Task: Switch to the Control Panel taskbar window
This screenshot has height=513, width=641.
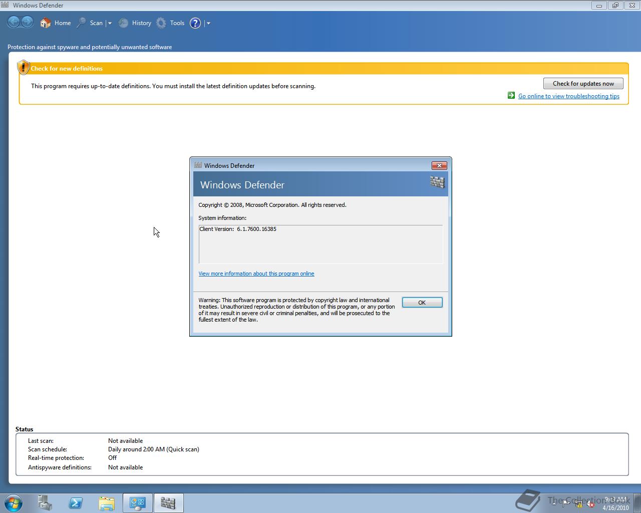Action: (138, 503)
